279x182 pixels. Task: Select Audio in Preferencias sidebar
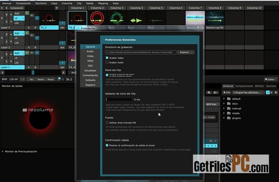pos(90,51)
